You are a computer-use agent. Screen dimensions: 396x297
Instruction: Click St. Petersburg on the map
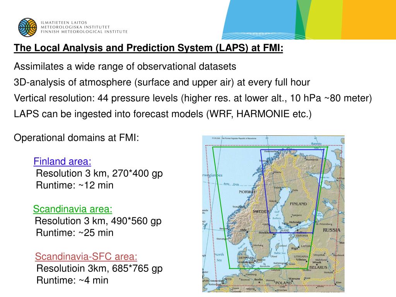(324, 224)
